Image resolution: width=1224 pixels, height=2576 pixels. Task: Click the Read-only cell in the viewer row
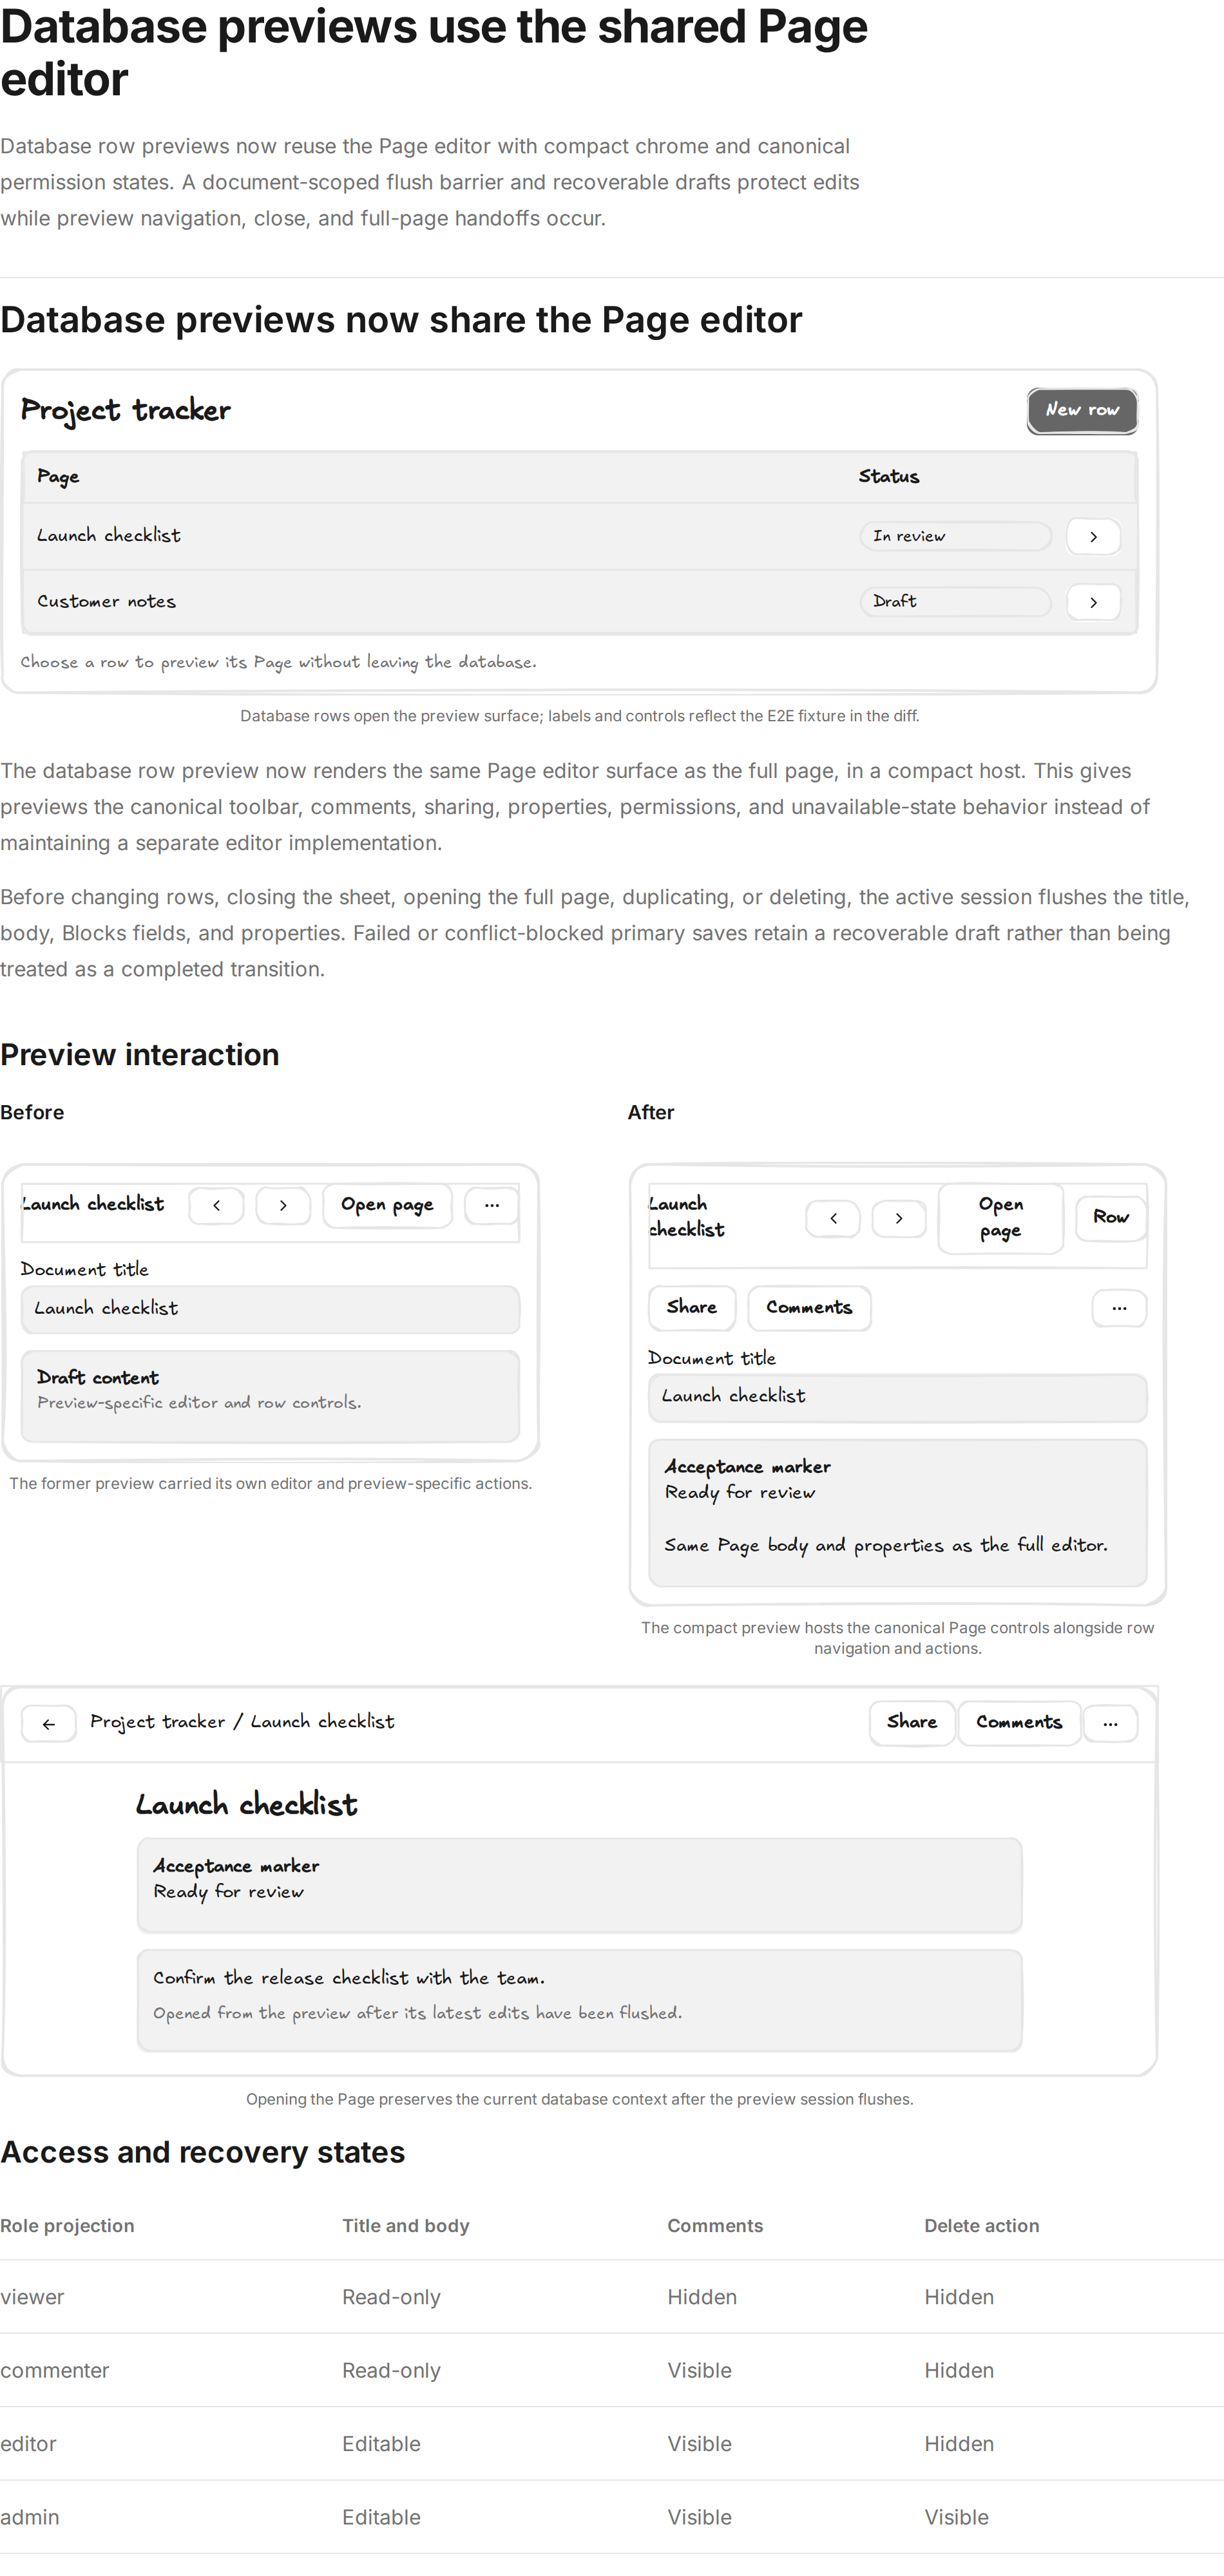click(x=391, y=2297)
